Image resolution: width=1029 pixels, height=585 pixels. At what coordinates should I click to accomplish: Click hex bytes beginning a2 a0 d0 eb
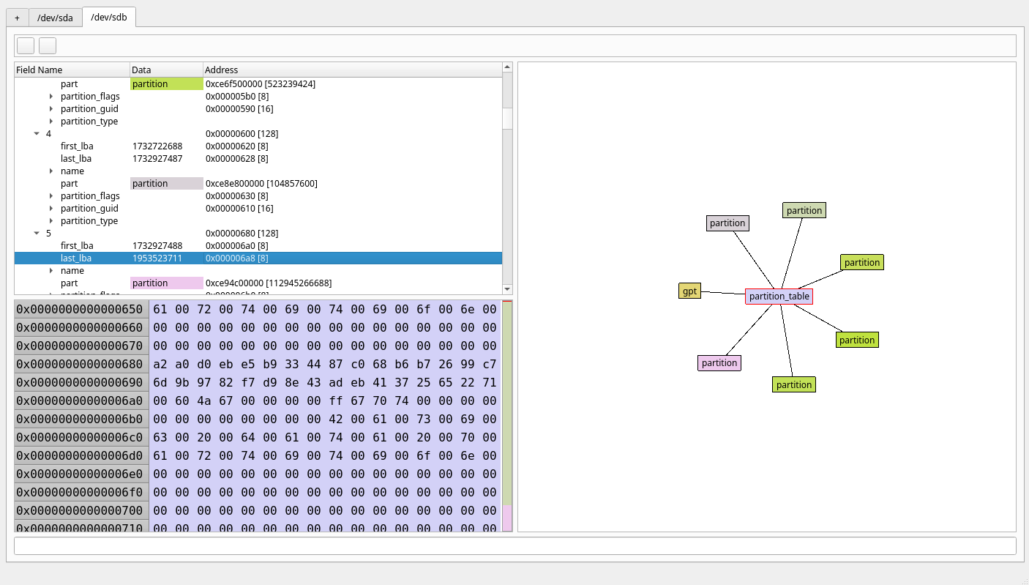pos(325,364)
